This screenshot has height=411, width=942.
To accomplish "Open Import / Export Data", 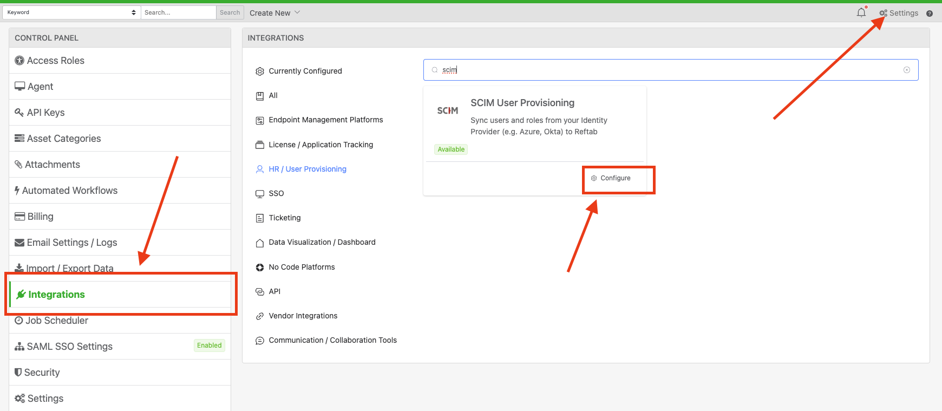I will [x=120, y=269].
